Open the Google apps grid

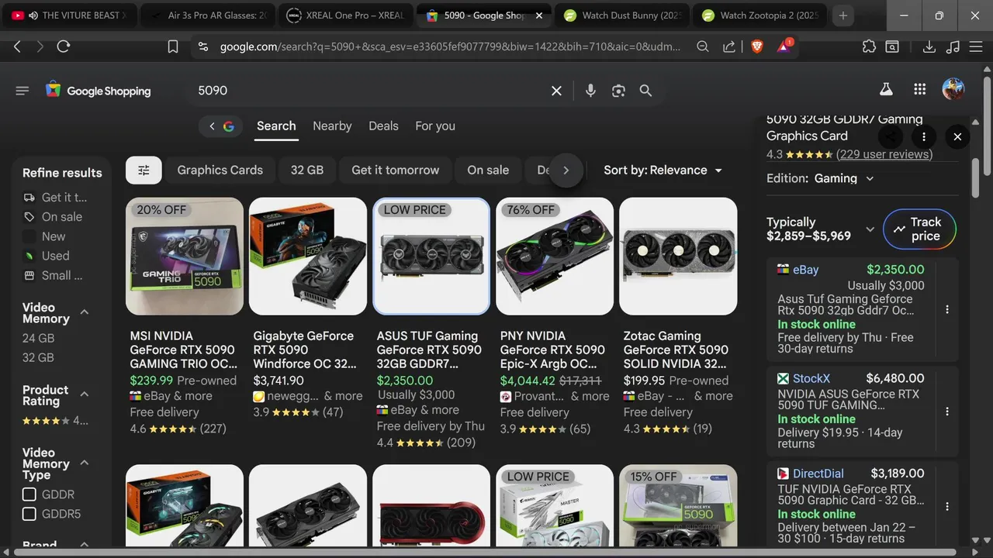point(920,89)
